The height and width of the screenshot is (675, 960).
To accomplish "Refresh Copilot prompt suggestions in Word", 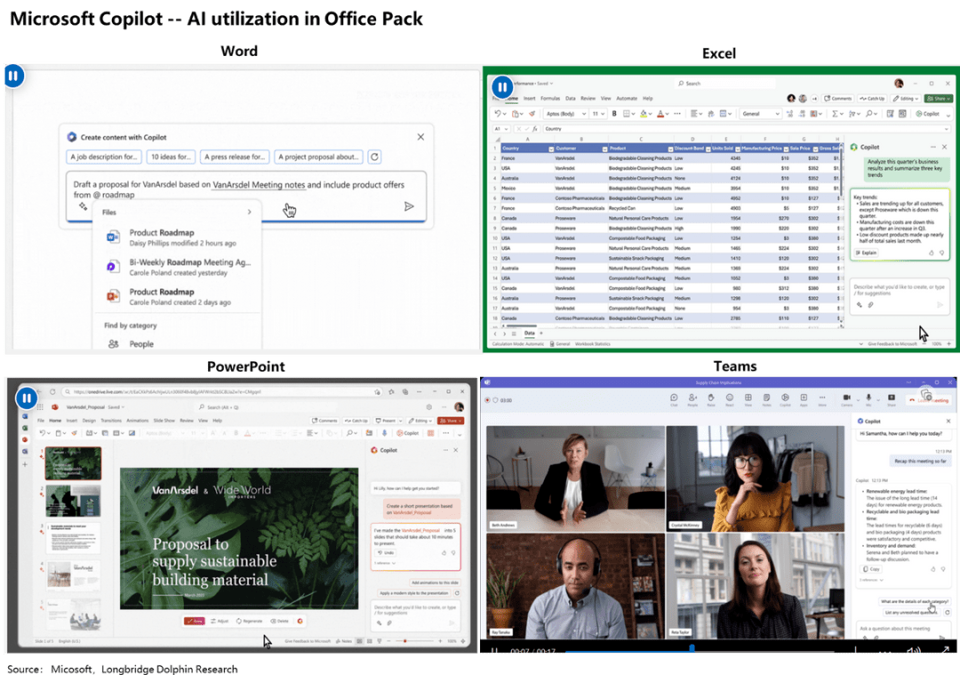I will [x=375, y=157].
